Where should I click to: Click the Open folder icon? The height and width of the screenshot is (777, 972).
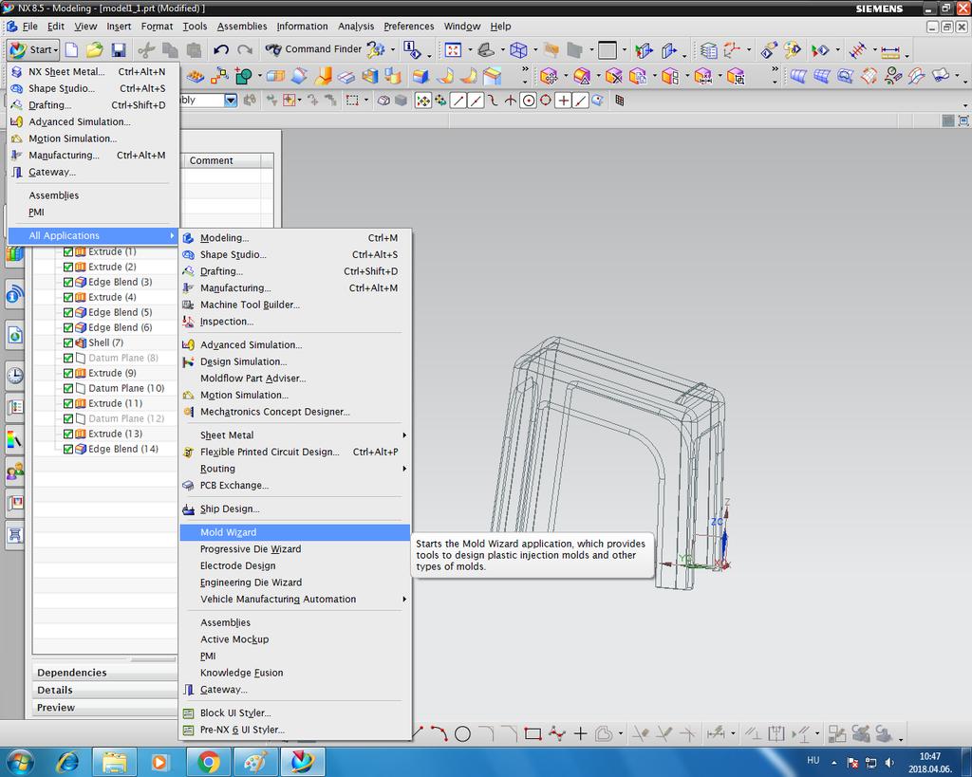point(94,49)
